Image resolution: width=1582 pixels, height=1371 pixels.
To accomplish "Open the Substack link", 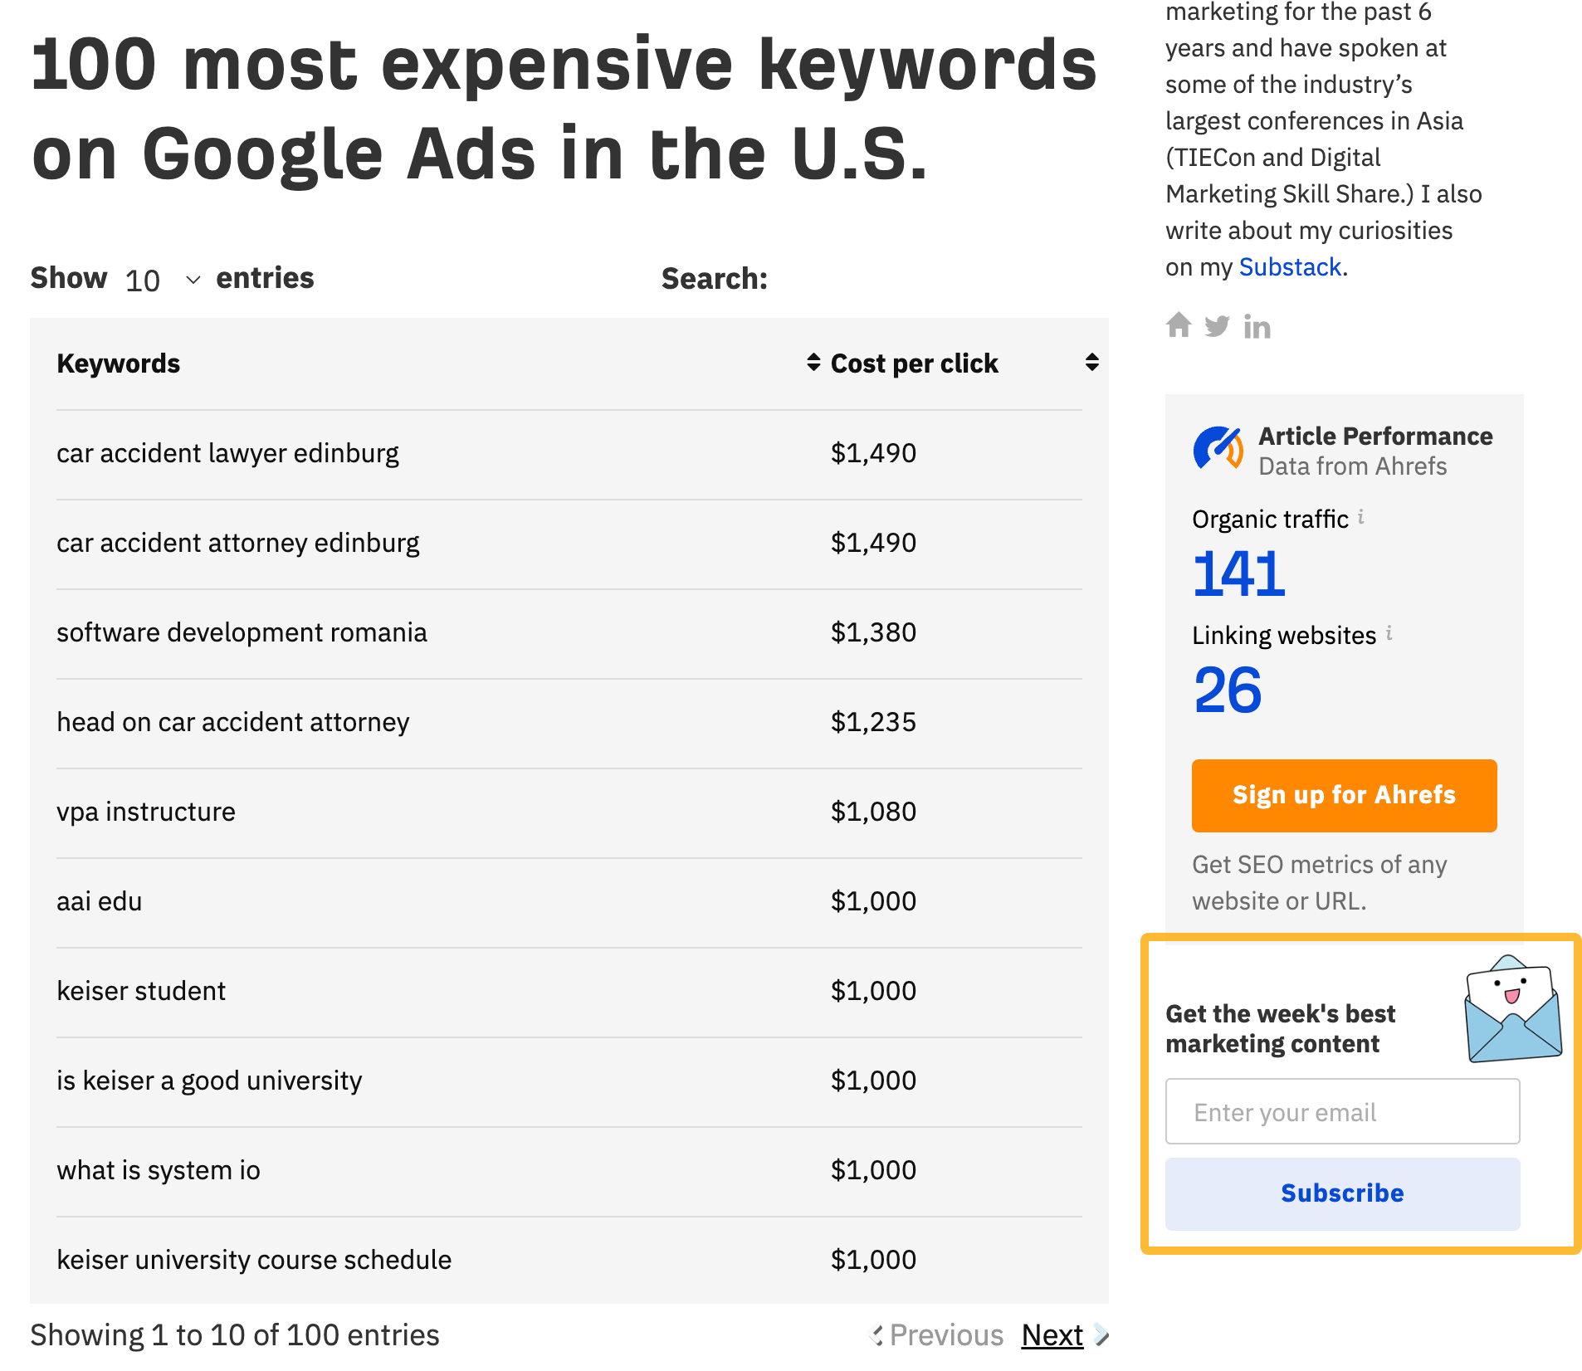I will tap(1290, 267).
